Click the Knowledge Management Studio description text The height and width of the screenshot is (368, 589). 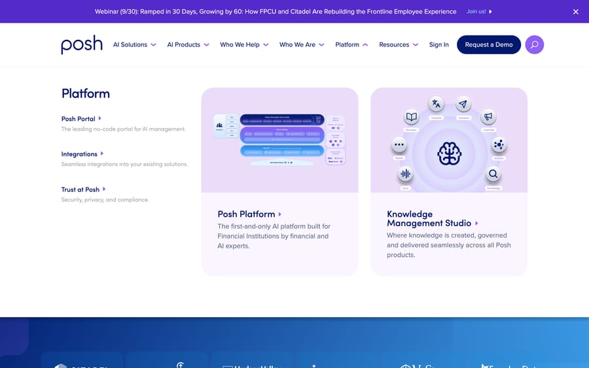pos(449,245)
